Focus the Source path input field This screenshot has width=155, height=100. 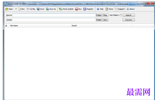[x=54, y=15]
